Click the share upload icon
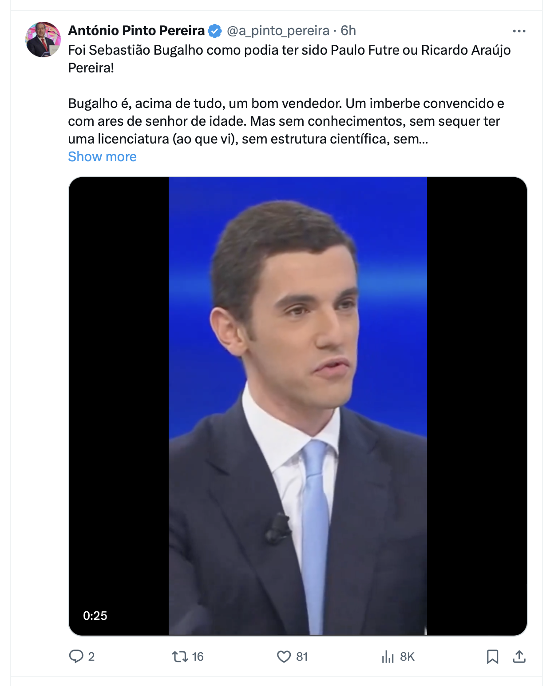 coord(519,656)
